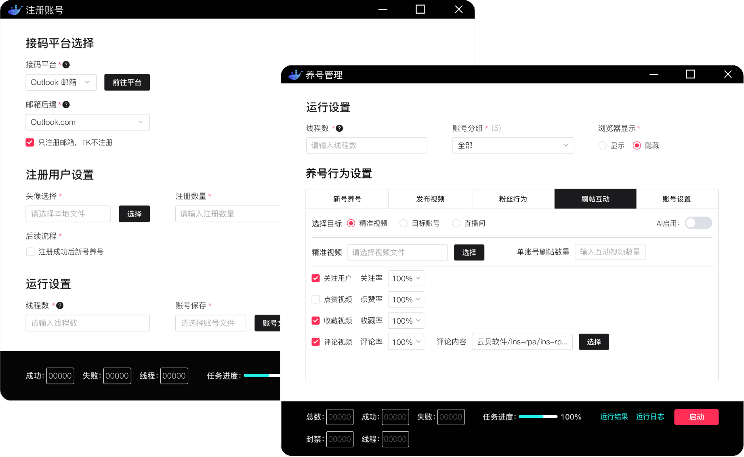Minimize the 注册账号 window
This screenshot has height=457, width=744.
click(383, 10)
